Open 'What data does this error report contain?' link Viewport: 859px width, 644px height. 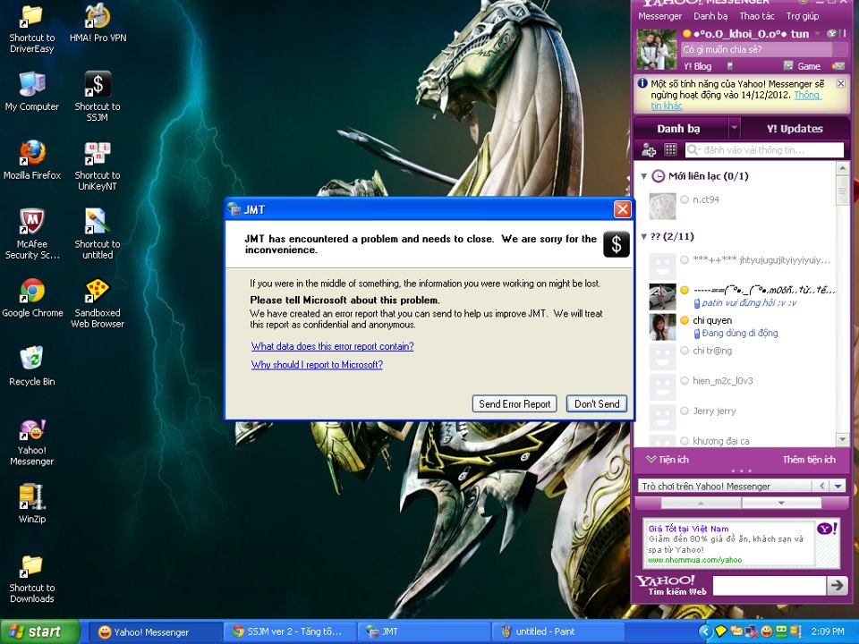pyautogui.click(x=332, y=346)
